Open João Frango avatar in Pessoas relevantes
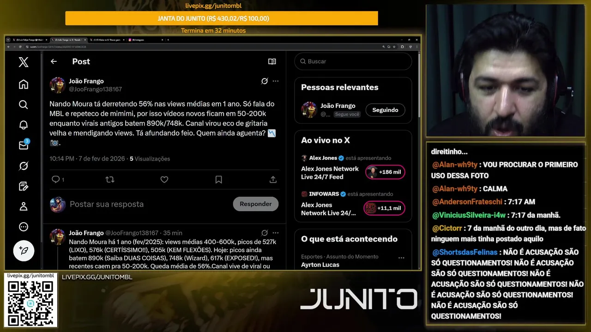The width and height of the screenshot is (591, 332). pos(309,110)
